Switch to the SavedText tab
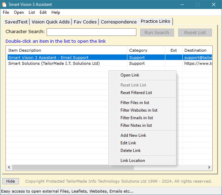Screen dimensions: 222x195 [16, 22]
